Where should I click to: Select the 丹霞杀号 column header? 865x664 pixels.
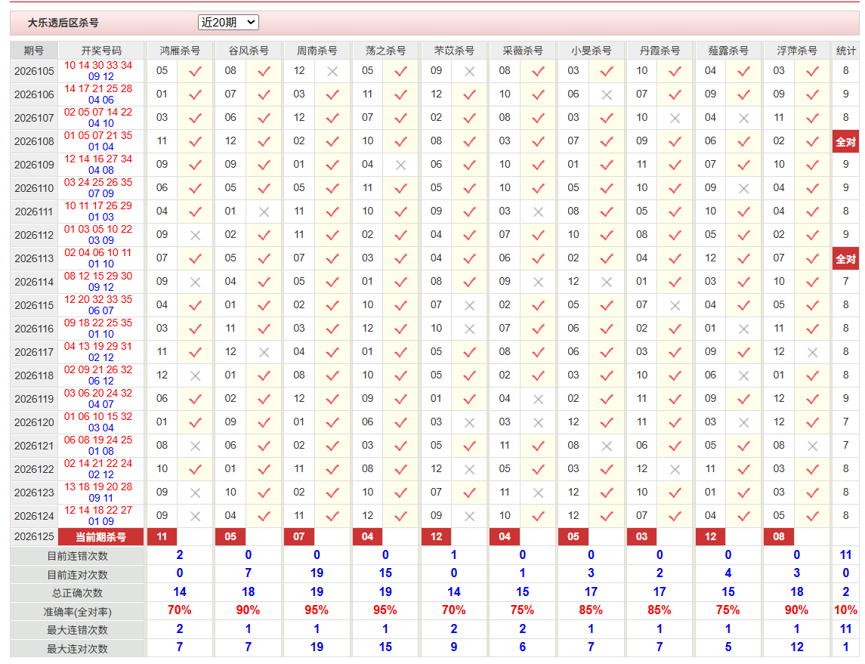click(x=660, y=51)
